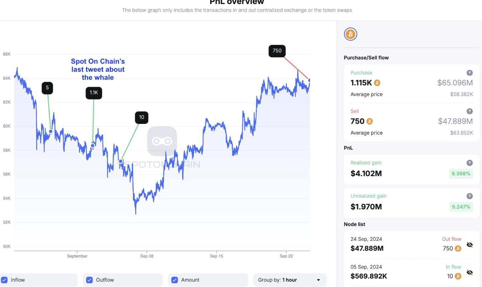Toggle the Amount checkbox

point(175,280)
